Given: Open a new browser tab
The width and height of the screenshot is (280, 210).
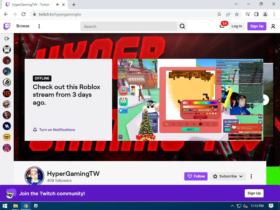Looking at the screenshot, I should pyautogui.click(x=74, y=5).
